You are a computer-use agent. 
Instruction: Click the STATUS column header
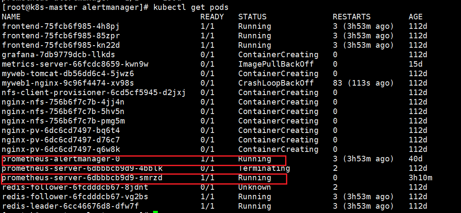point(252,17)
